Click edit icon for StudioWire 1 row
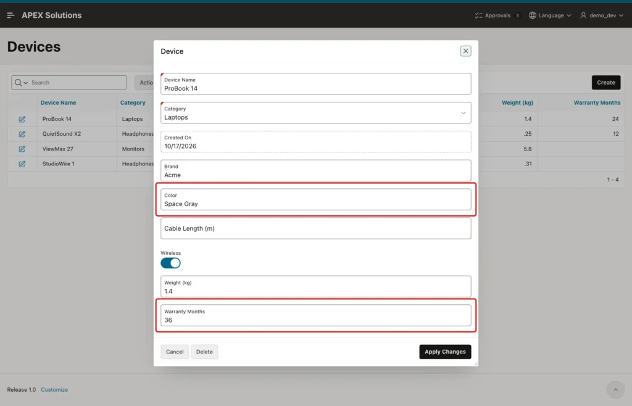Screen dimensions: 632x406 pos(22,164)
